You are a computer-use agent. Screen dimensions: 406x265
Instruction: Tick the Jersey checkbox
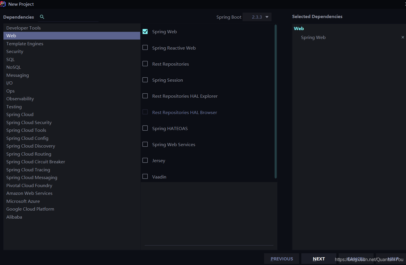coord(145,160)
